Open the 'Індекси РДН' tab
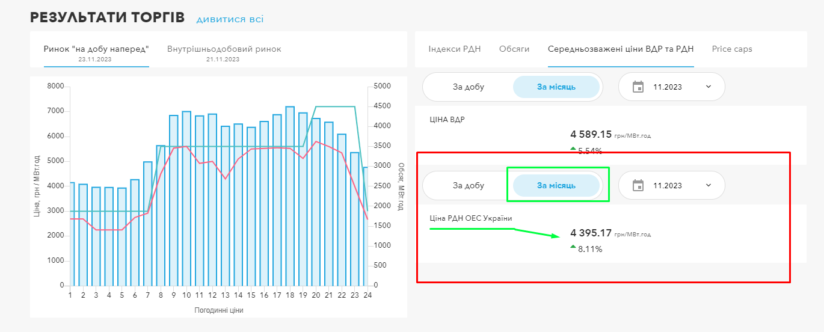This screenshot has width=824, height=332. pos(454,49)
